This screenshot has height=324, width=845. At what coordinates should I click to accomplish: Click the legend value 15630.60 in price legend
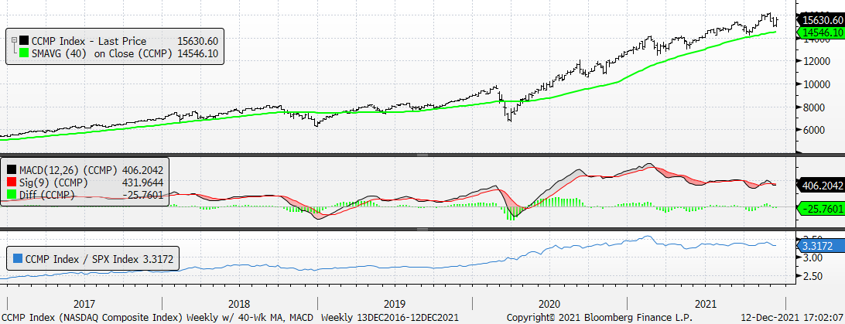click(x=198, y=41)
